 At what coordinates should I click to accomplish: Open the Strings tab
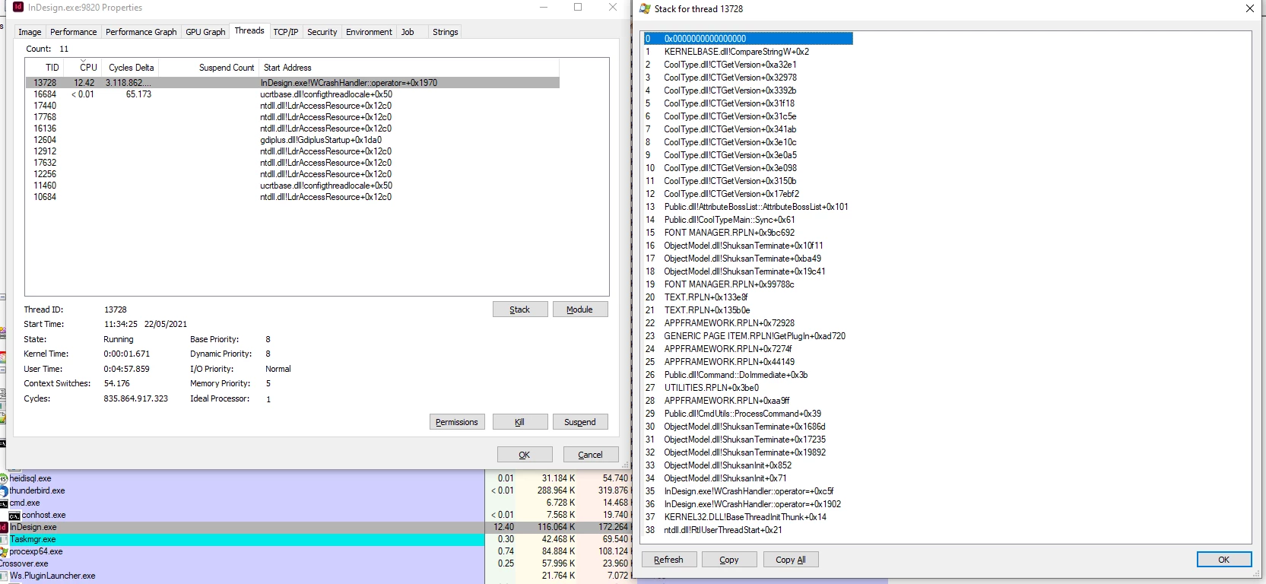[445, 32]
